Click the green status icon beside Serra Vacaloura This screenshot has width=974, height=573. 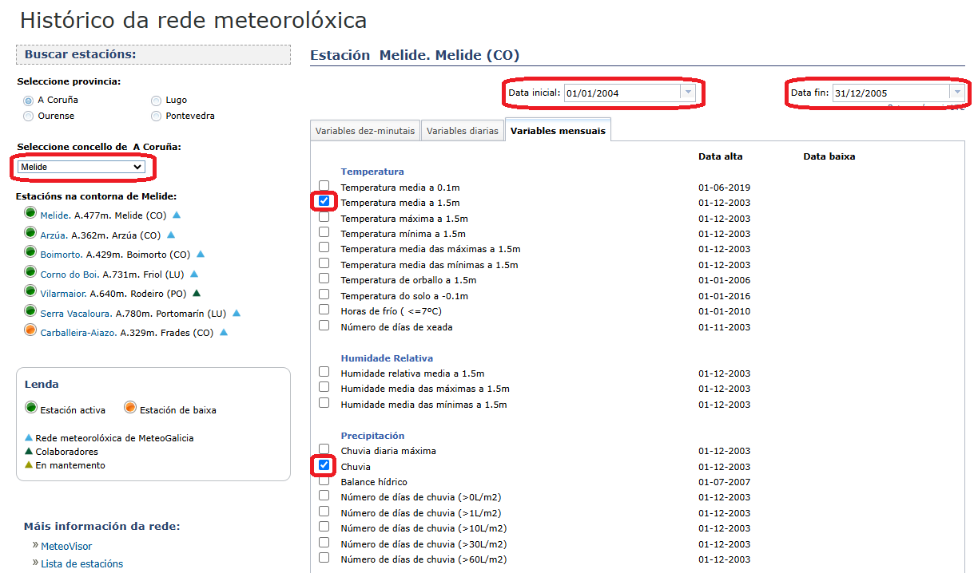pyautogui.click(x=30, y=311)
